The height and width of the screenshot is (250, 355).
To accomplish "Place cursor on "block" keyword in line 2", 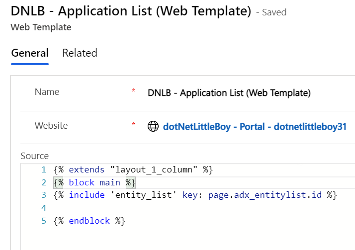I will pos(82,182).
